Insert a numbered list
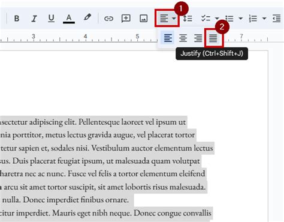 click(x=253, y=19)
